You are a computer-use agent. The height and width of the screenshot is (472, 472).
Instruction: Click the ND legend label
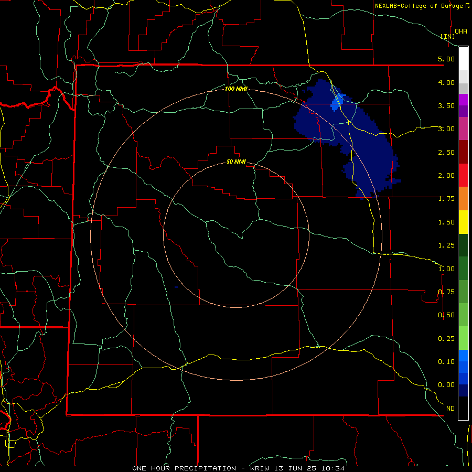pos(450,409)
